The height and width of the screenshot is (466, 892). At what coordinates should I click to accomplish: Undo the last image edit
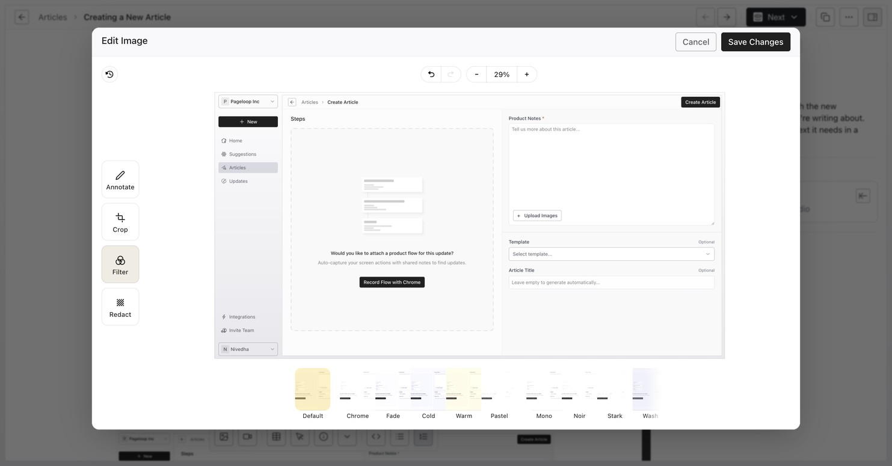(x=431, y=75)
